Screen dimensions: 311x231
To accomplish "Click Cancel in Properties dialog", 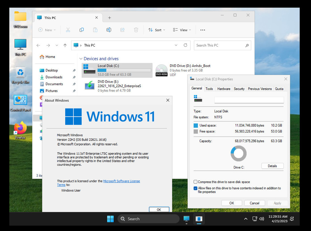I will pos(254,203).
